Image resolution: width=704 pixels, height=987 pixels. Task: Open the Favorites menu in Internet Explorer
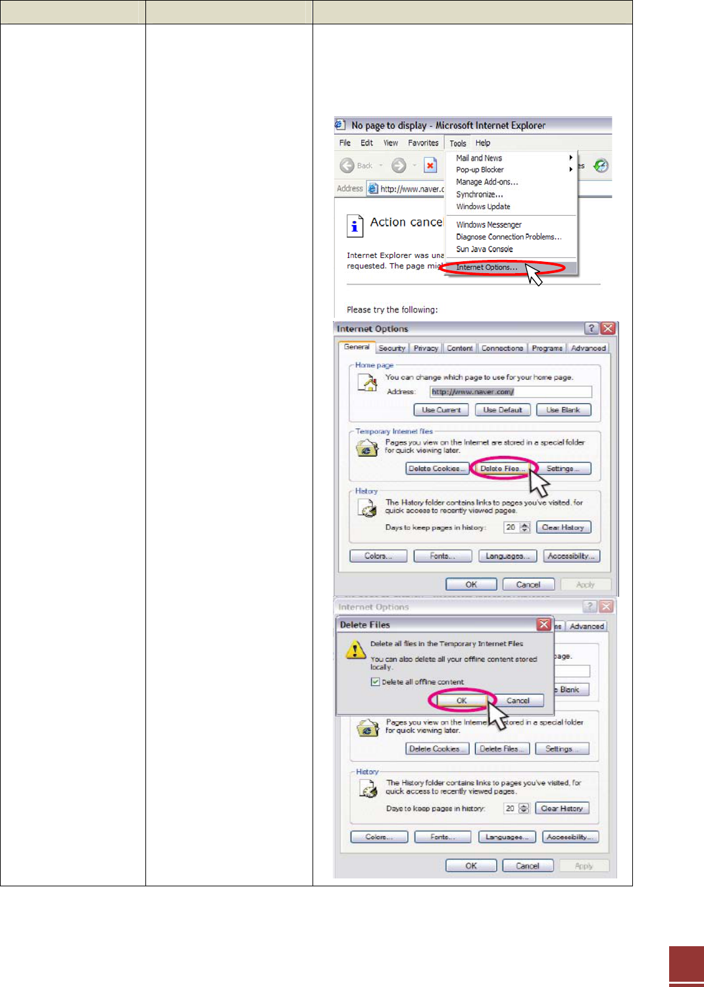click(423, 143)
